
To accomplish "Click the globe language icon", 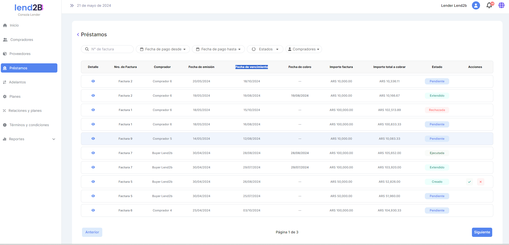I will pyautogui.click(x=501, y=5).
